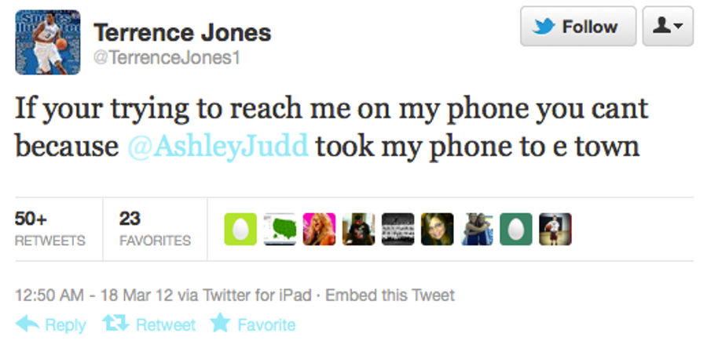
Task: Open Terrence Jones profile picture
Action: click(48, 42)
